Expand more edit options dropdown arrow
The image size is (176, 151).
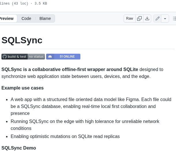(x=165, y=18)
